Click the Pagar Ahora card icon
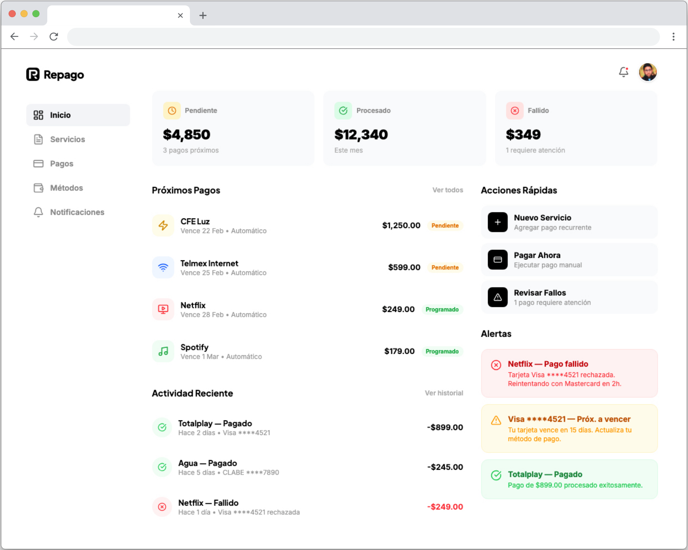Screen dimensions: 688x550 498,260
